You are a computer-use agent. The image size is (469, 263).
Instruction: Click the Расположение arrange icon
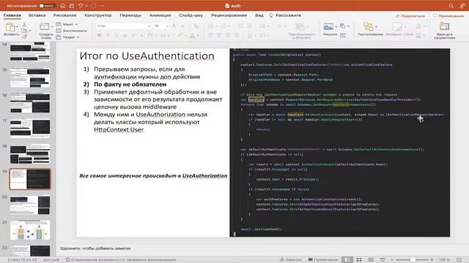tap(368, 27)
